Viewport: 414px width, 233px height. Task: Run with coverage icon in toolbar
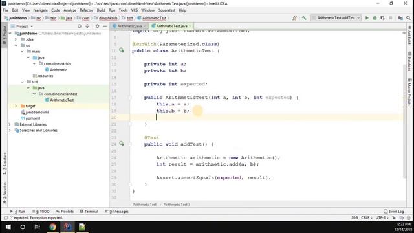pyautogui.click(x=382, y=18)
